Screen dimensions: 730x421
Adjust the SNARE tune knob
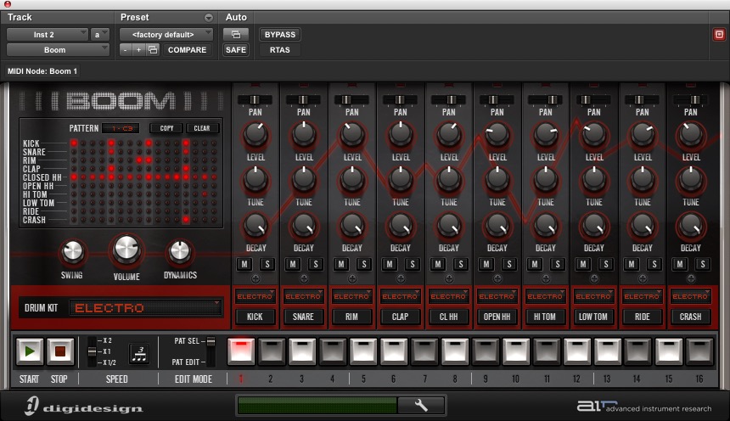304,180
